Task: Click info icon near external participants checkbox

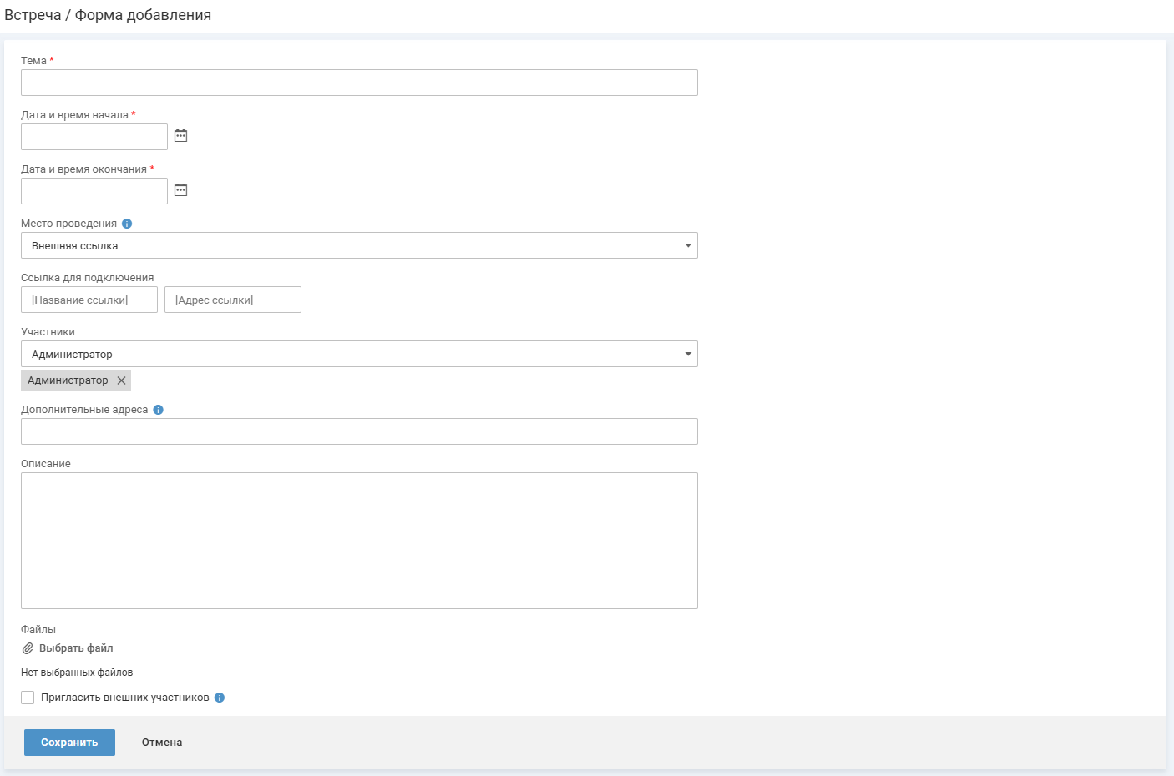Action: 220,698
